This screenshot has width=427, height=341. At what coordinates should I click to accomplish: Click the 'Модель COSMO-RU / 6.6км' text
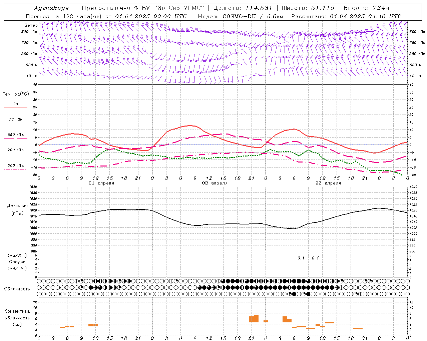(x=240, y=16)
